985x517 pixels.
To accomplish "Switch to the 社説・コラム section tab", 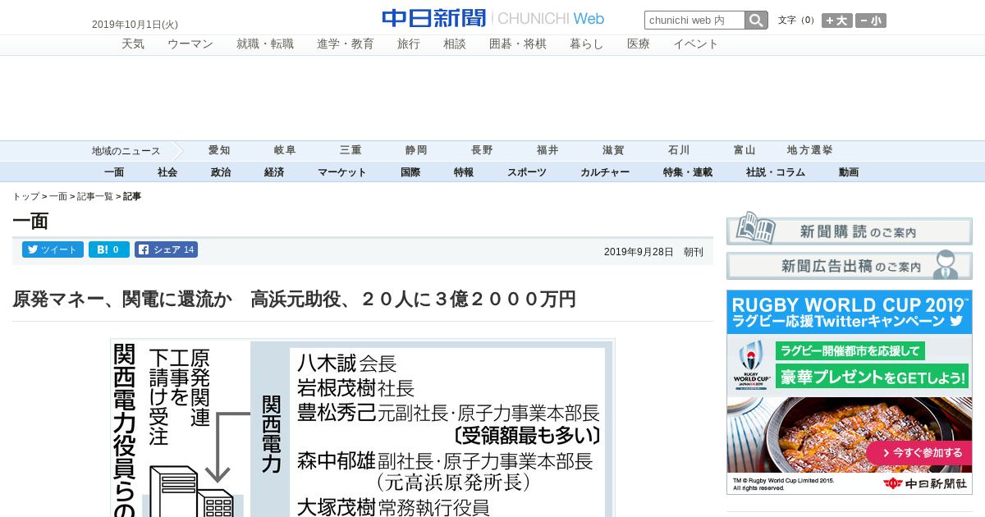I will [776, 172].
